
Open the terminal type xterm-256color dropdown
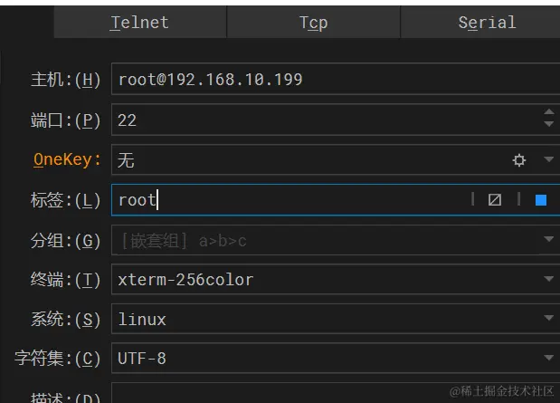(336, 279)
